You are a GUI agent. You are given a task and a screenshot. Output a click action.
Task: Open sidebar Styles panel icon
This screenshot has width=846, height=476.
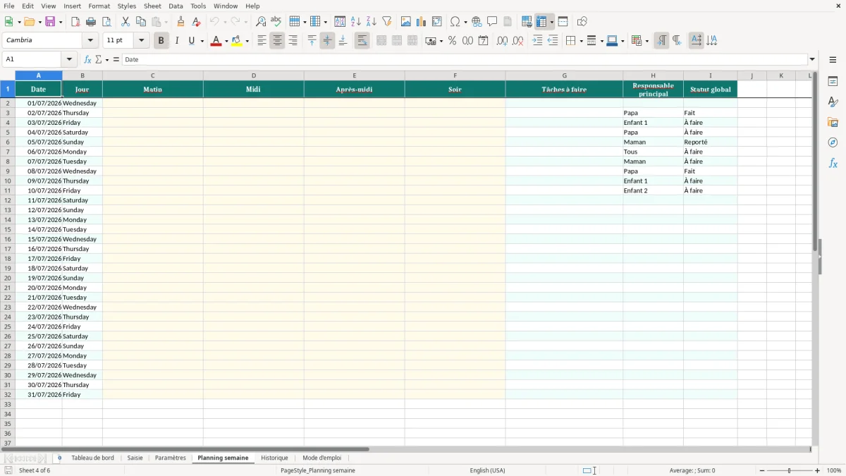[x=833, y=102]
